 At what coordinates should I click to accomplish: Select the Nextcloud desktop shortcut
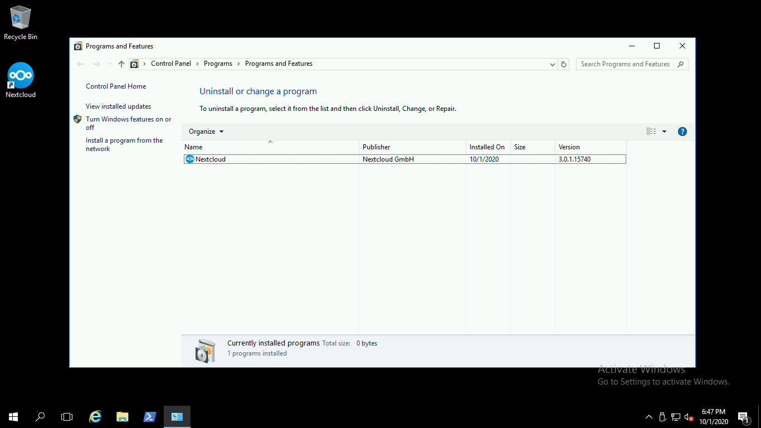(x=21, y=80)
